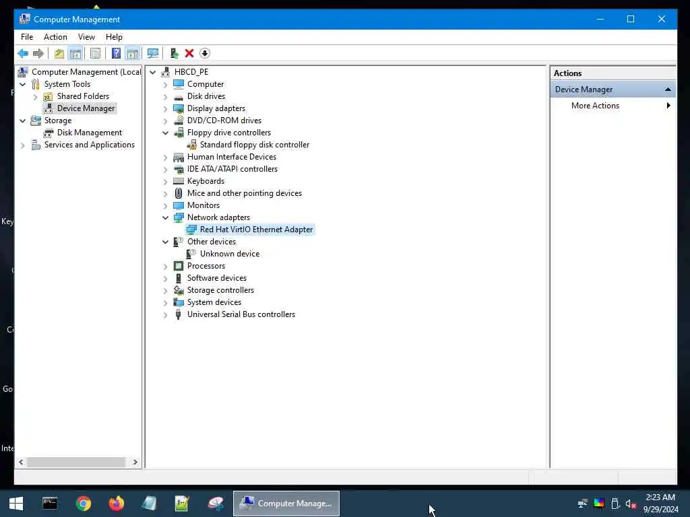This screenshot has width=690, height=517.
Task: Expand Services and Applications node
Action: pos(22,145)
